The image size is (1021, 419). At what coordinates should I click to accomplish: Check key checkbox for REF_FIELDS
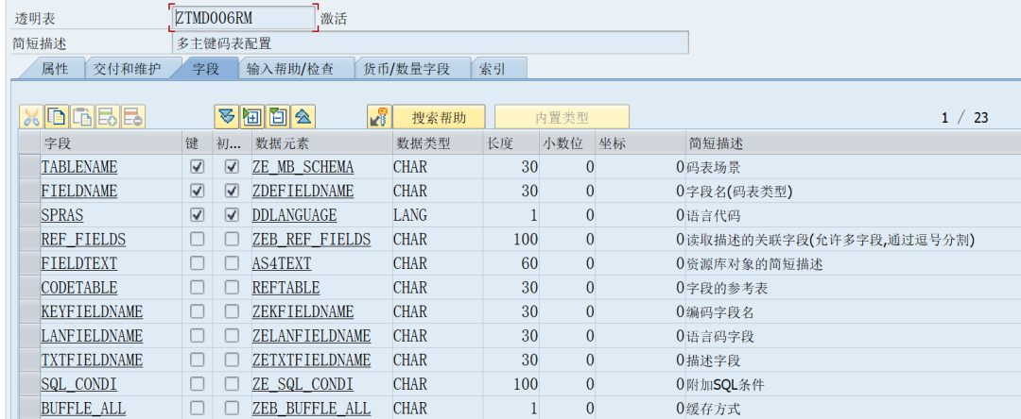[197, 239]
